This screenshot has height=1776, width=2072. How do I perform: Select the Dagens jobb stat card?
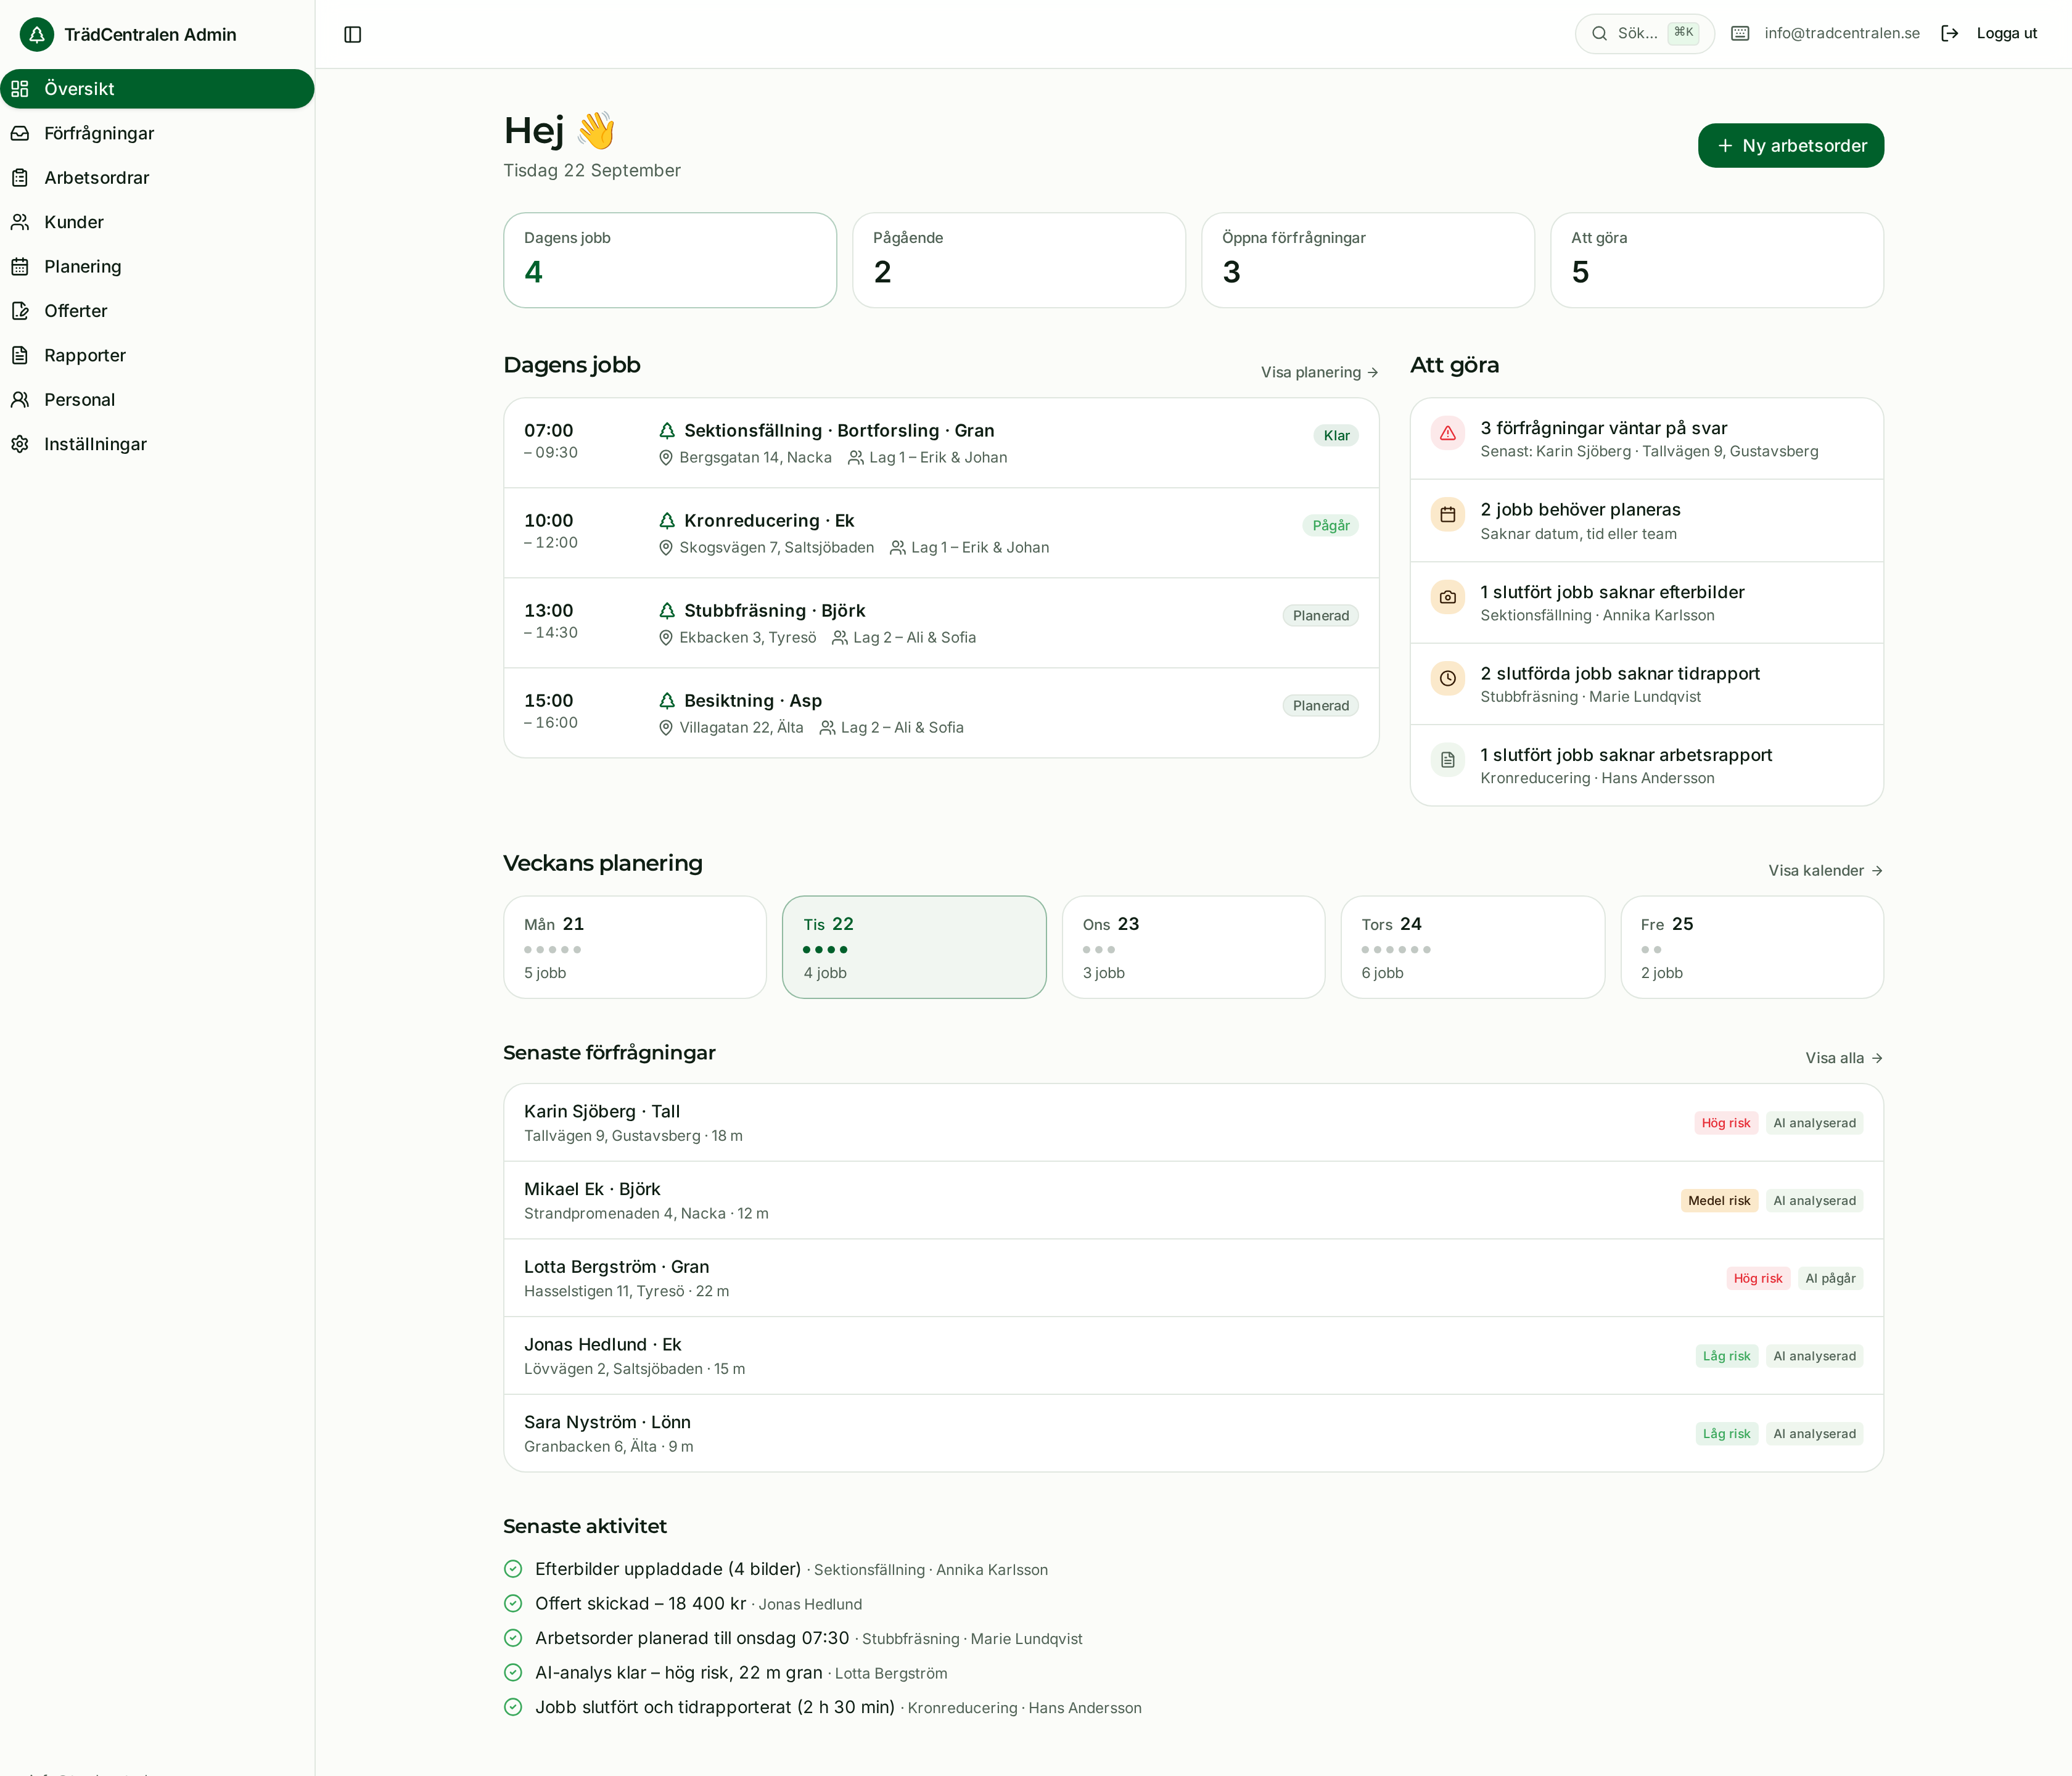[x=670, y=260]
